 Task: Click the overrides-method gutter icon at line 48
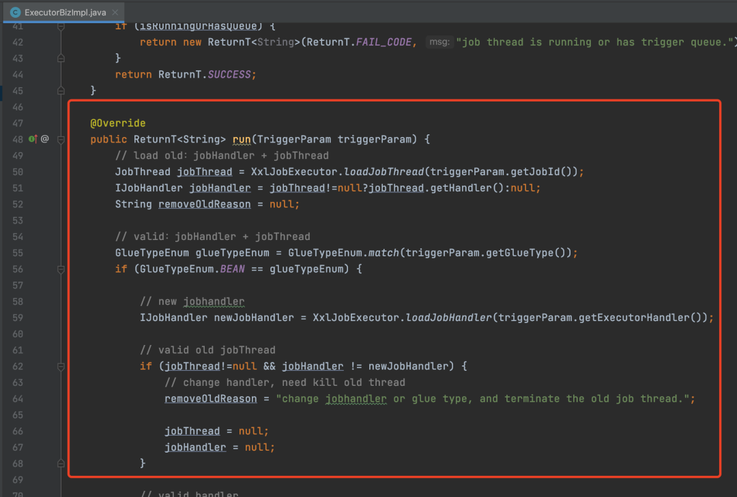[33, 139]
